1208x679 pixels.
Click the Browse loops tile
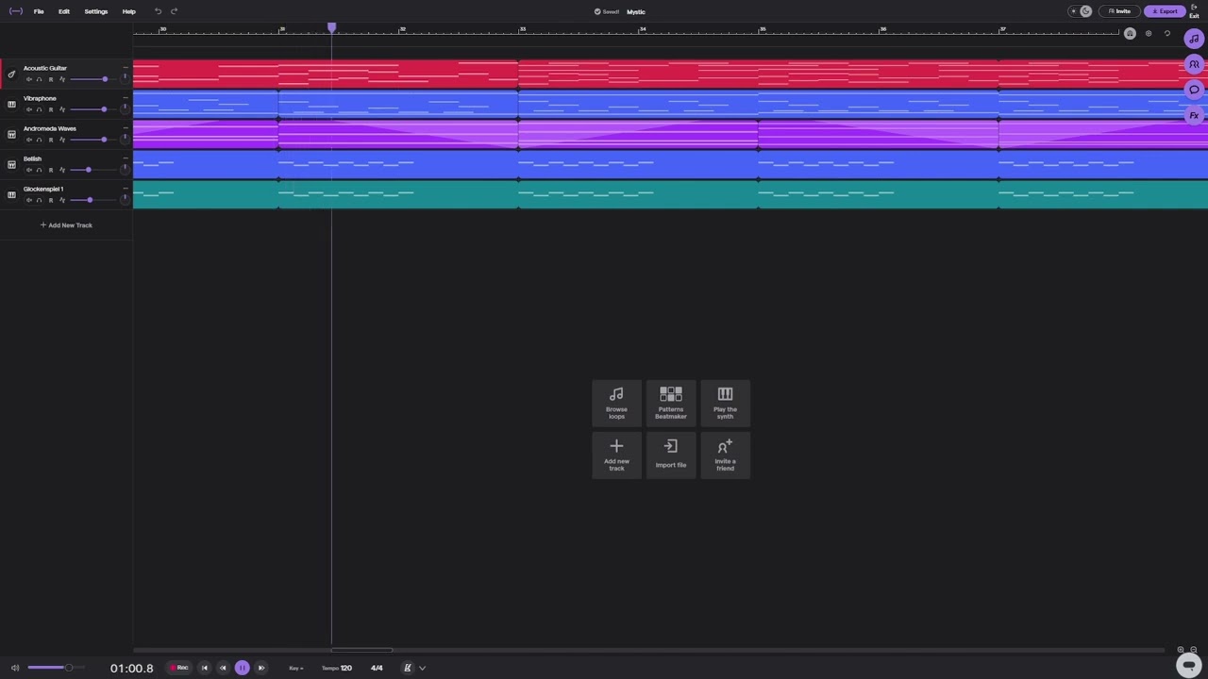click(x=616, y=403)
